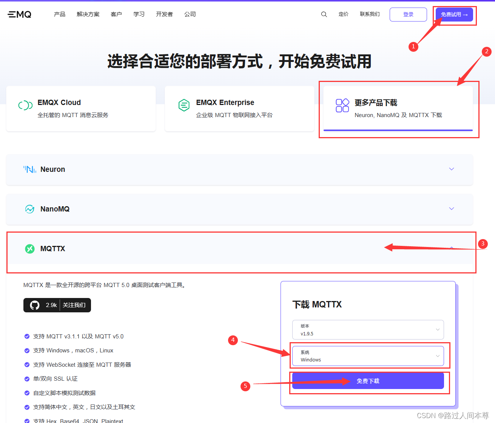Viewport: 495px width, 423px height.
Task: Click the 登录 button
Action: click(x=408, y=14)
